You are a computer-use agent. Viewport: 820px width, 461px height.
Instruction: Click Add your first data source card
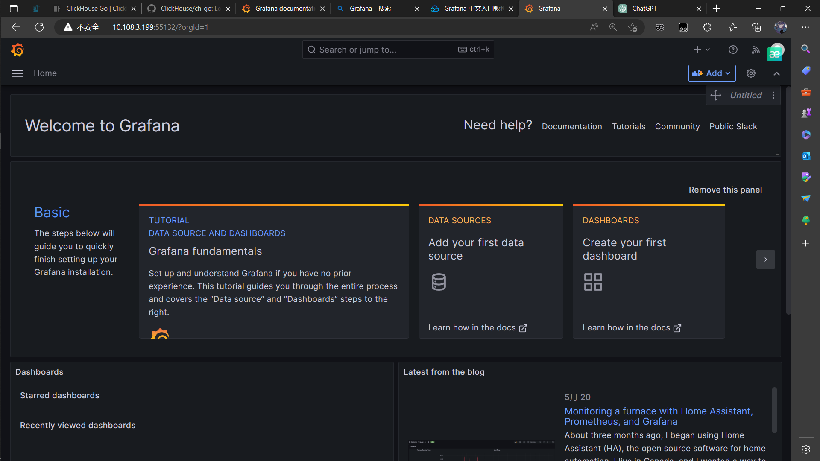491,260
